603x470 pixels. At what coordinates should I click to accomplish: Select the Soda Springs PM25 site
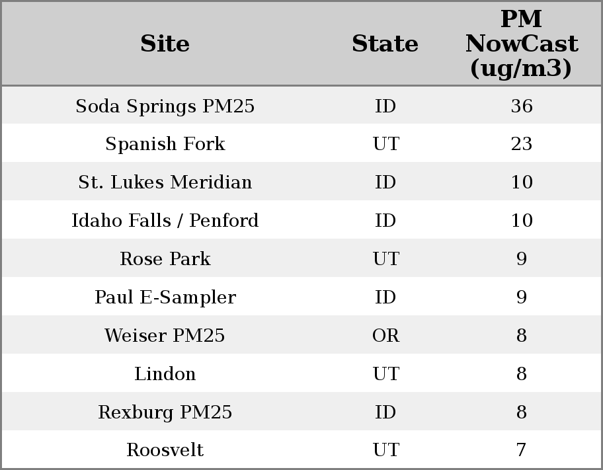coord(165,106)
